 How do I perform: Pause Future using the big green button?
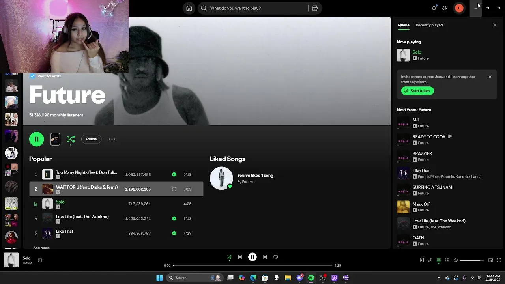coord(36,139)
